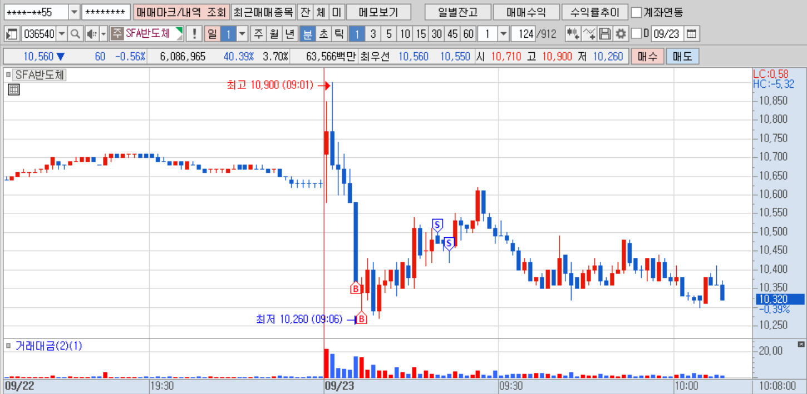The width and height of the screenshot is (807, 394).
Task: Click the 124 candle count field
Action: [x=523, y=34]
